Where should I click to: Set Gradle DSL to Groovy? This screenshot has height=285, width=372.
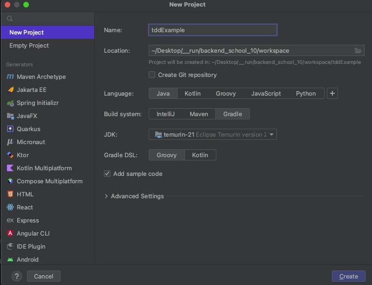coord(166,155)
